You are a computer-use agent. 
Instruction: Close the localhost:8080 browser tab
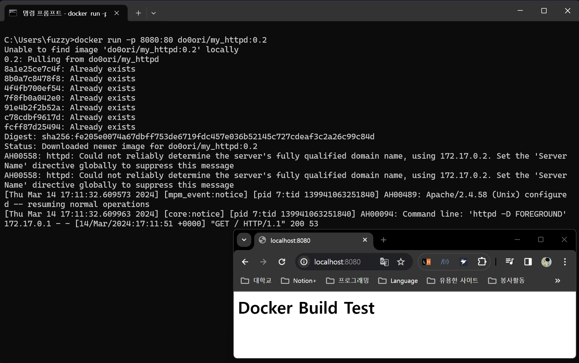pos(365,240)
